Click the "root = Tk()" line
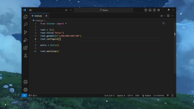Viewport: 194px width, 109px height. [47, 30]
